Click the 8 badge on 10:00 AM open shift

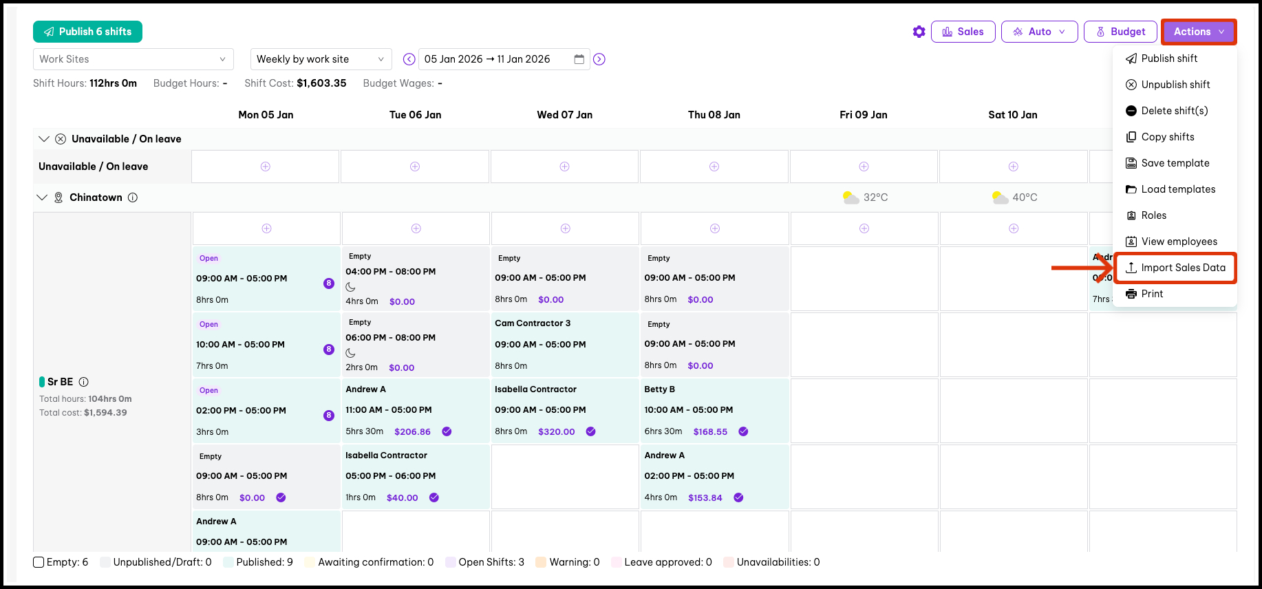pos(329,350)
